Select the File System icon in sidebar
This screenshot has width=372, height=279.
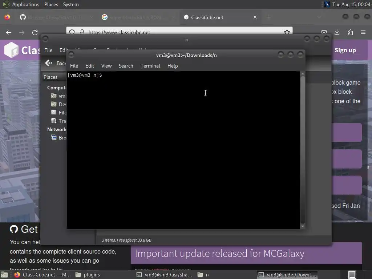54,113
